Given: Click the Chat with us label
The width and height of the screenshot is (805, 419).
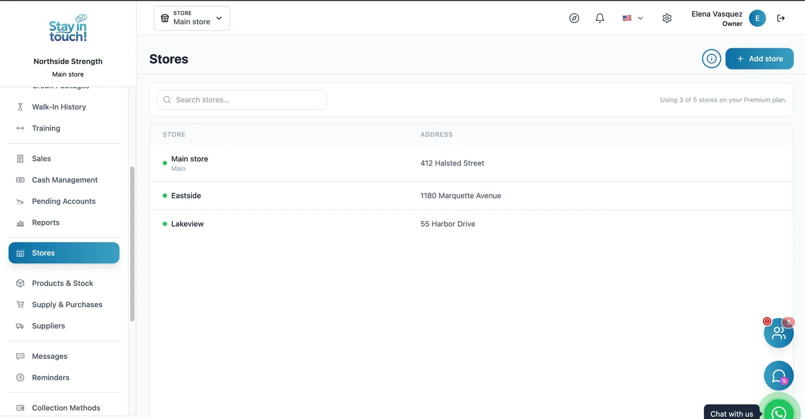Looking at the screenshot, I should click(x=732, y=414).
